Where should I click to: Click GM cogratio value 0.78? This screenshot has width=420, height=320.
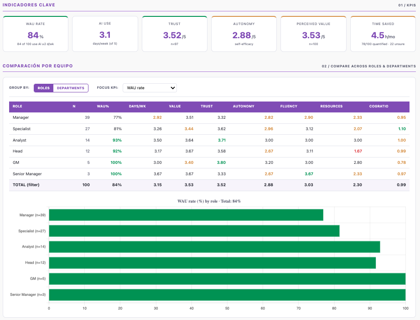point(401,163)
